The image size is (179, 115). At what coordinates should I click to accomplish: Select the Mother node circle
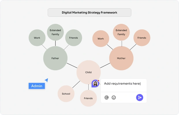[121, 58]
